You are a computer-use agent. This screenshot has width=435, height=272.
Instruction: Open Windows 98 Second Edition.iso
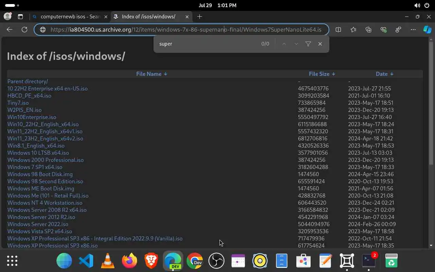pos(45,181)
